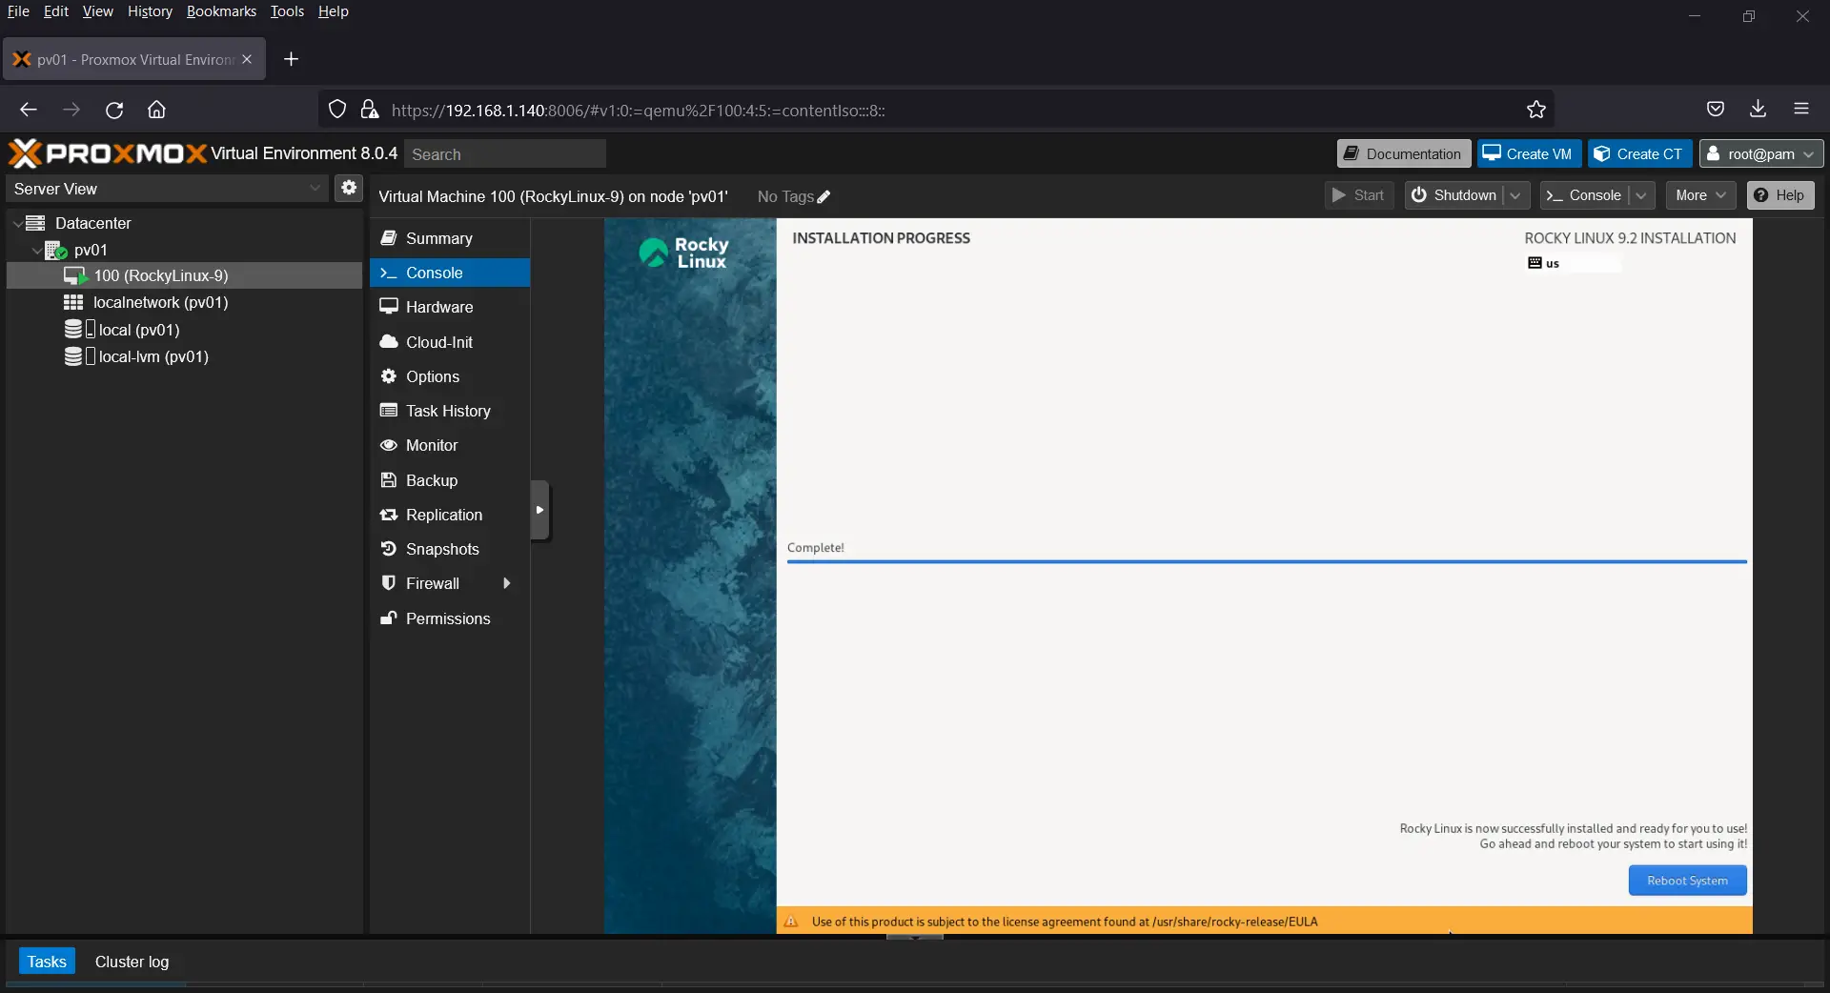Open the Hardware panel
Screen dimensions: 1830x993
(x=450, y=307)
